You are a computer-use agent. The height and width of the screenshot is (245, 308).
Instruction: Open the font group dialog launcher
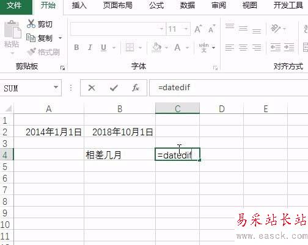[215, 68]
